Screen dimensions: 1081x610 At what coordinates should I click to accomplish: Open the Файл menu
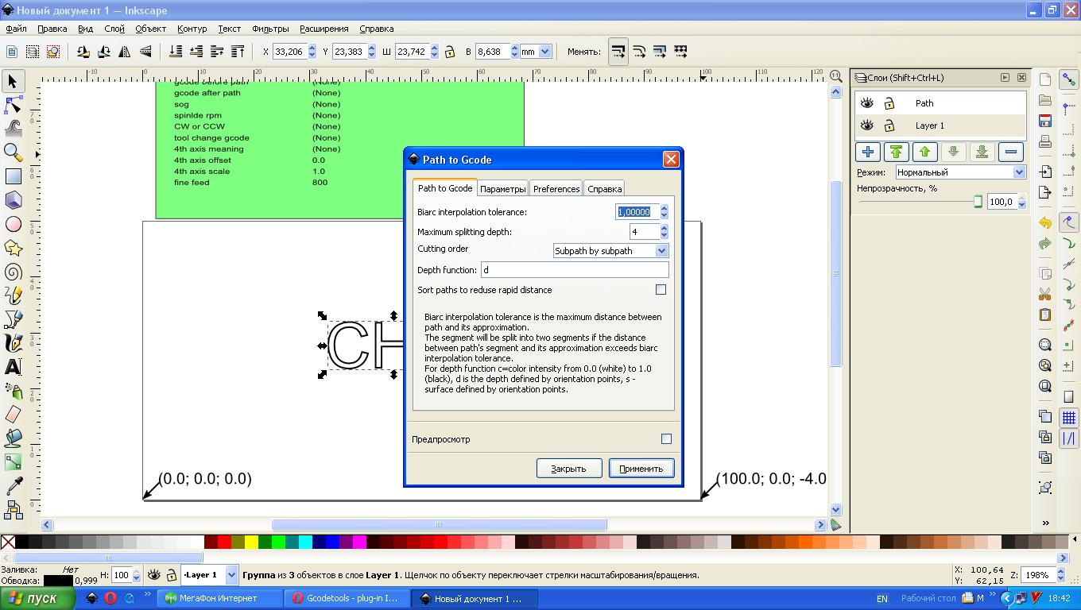point(16,29)
